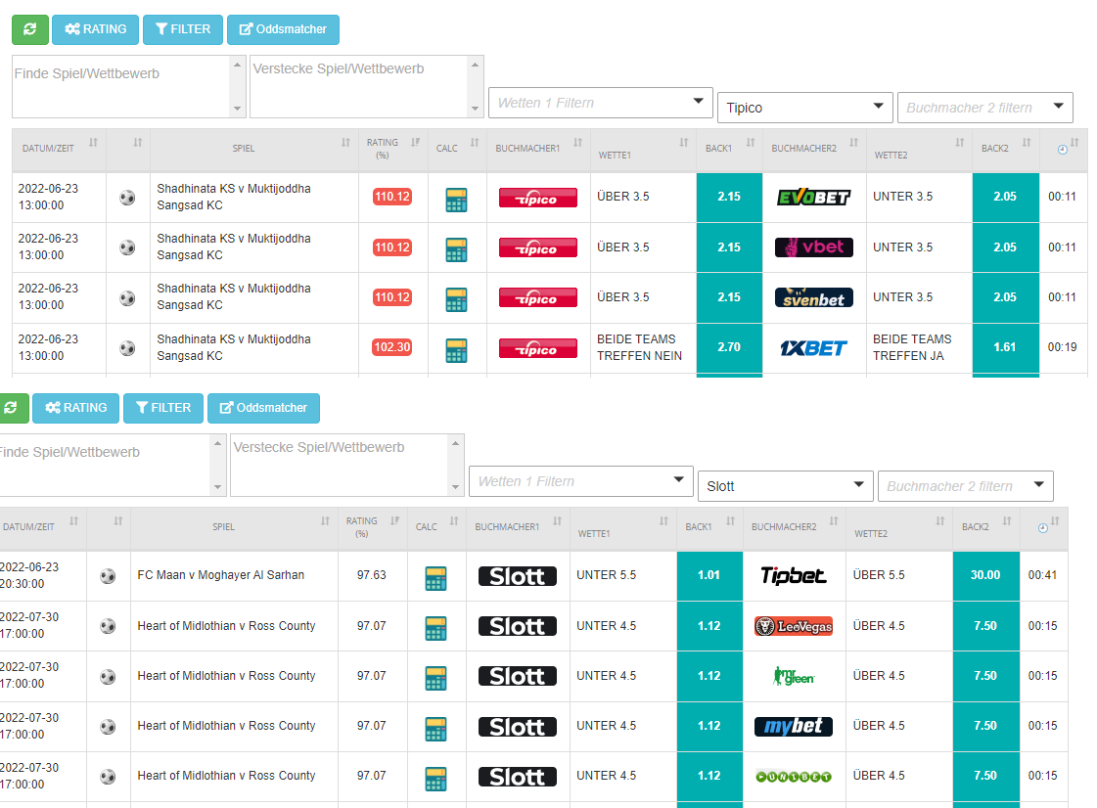Open Oddsmatcher from the Tipico panel
Screen dimensions: 1097x808
tap(283, 29)
